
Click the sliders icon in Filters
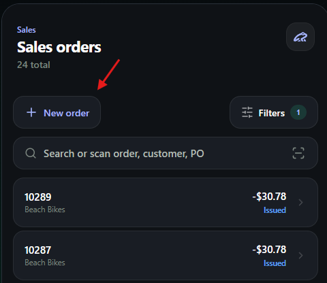pyautogui.click(x=247, y=112)
